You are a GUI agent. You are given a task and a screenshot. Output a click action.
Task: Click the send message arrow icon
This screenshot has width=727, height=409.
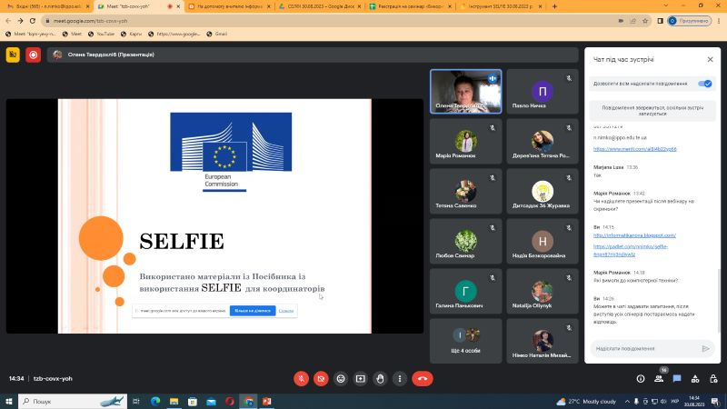(x=706, y=348)
